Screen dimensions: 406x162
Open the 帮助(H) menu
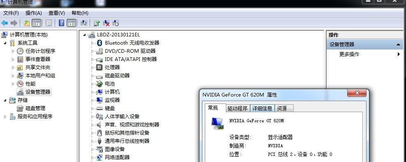(80, 13)
